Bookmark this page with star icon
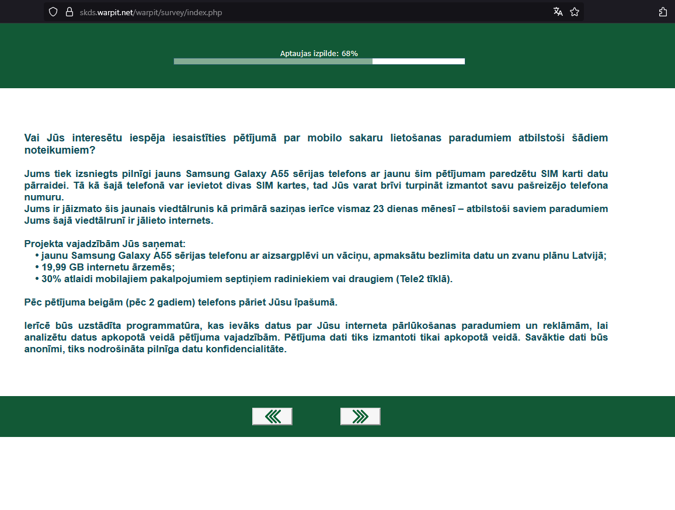 coord(574,12)
